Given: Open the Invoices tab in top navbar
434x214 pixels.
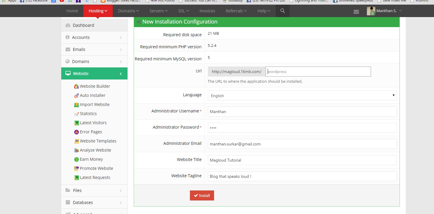Looking at the screenshot, I should [x=207, y=11].
